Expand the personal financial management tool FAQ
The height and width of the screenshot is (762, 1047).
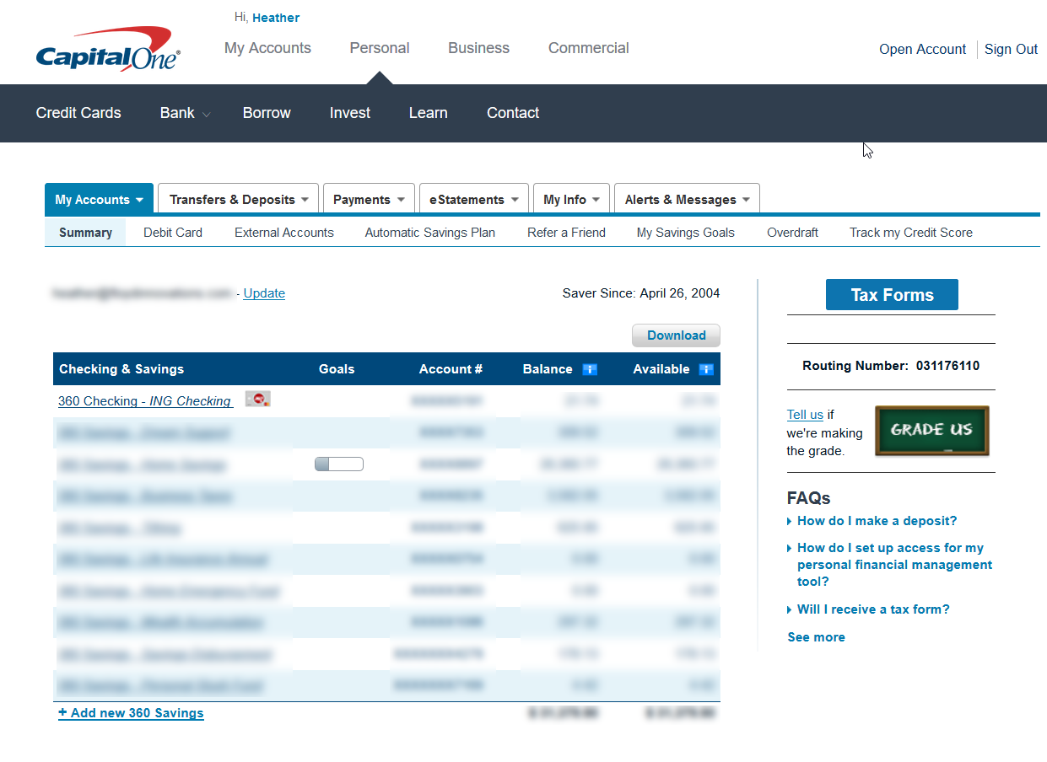895,565
